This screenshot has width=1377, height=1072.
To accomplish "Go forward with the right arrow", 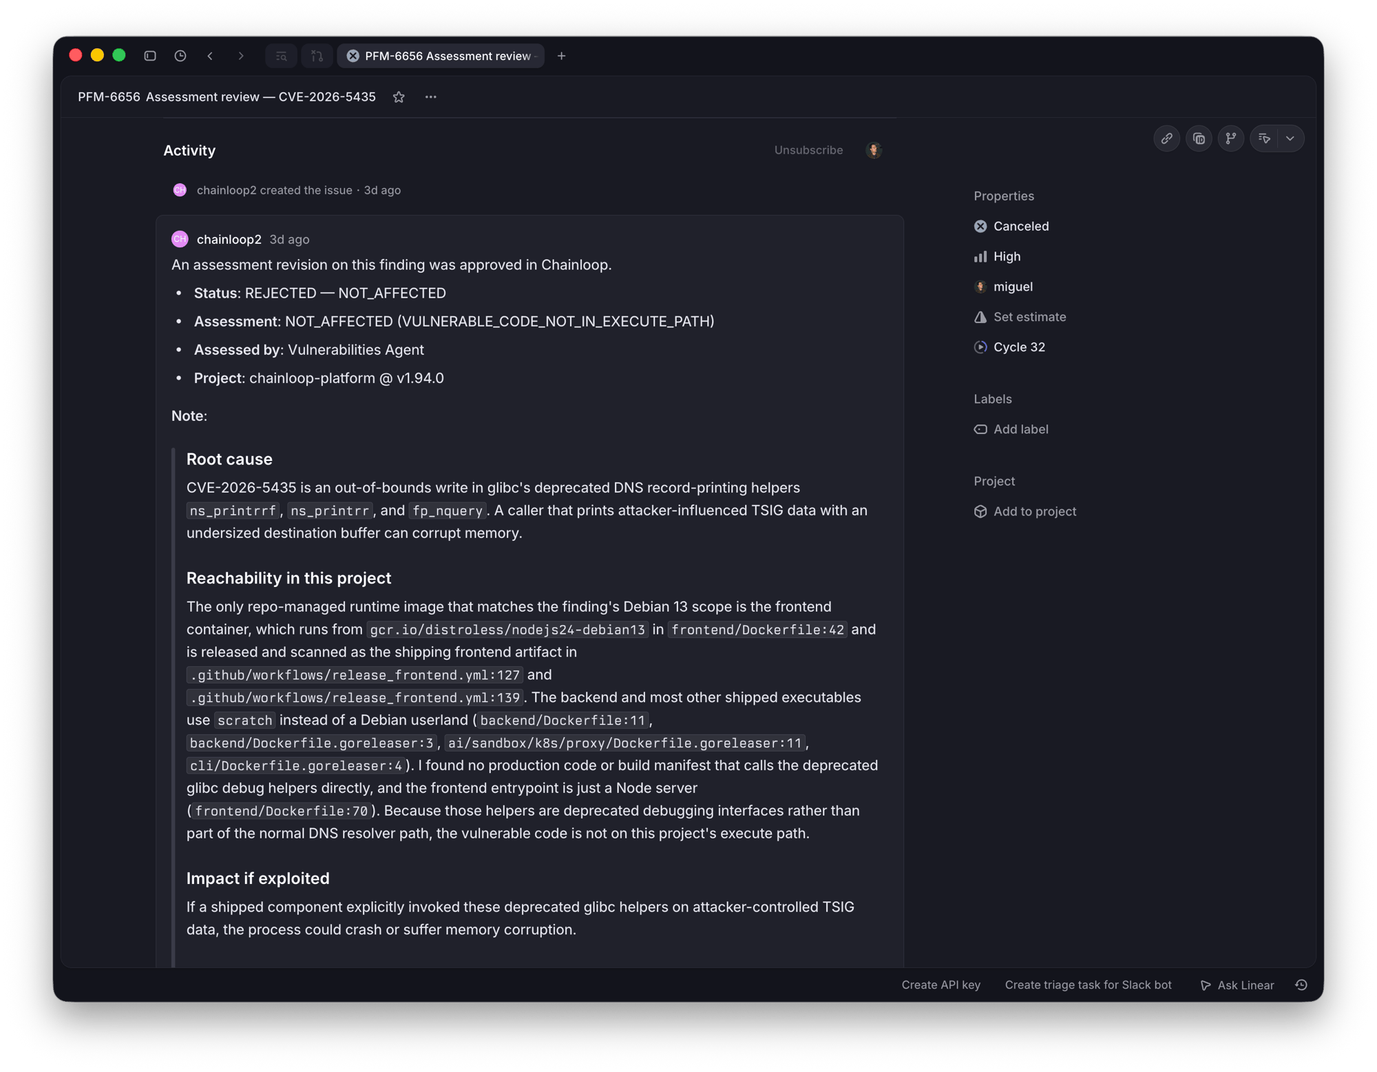I will [241, 56].
